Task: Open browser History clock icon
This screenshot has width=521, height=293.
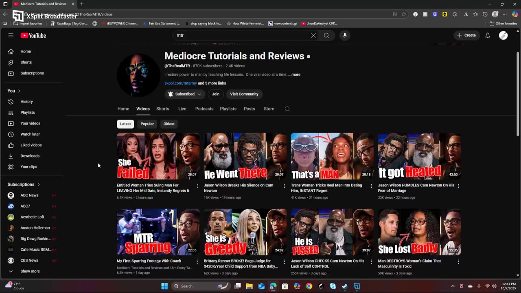Action: [485, 14]
